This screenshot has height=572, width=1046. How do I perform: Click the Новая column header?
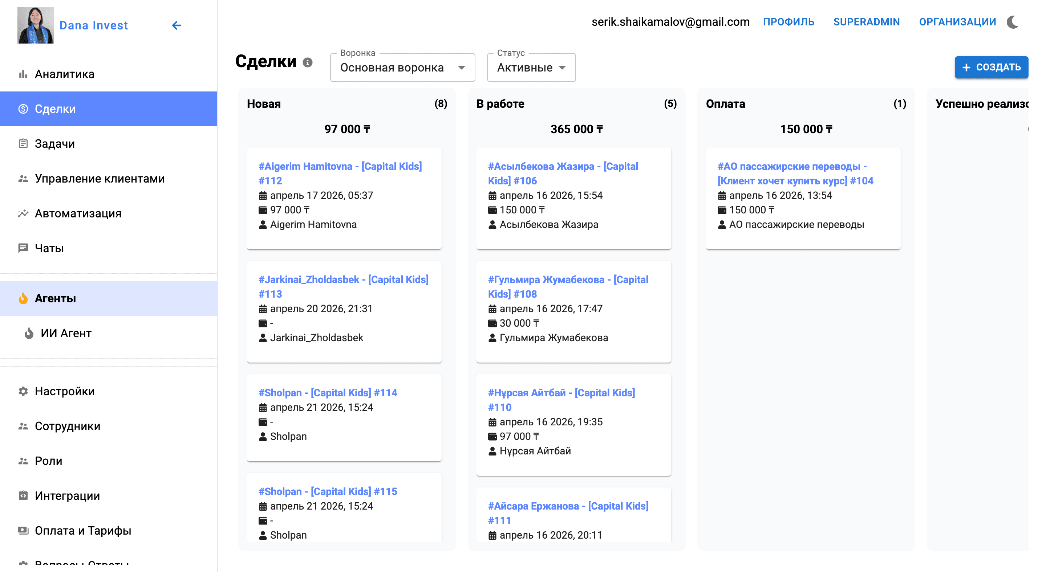point(264,104)
